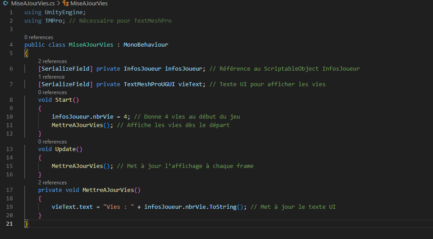Click MettreAJourVies() call on line 11
This screenshot has width=433, height=239.
(x=80, y=125)
